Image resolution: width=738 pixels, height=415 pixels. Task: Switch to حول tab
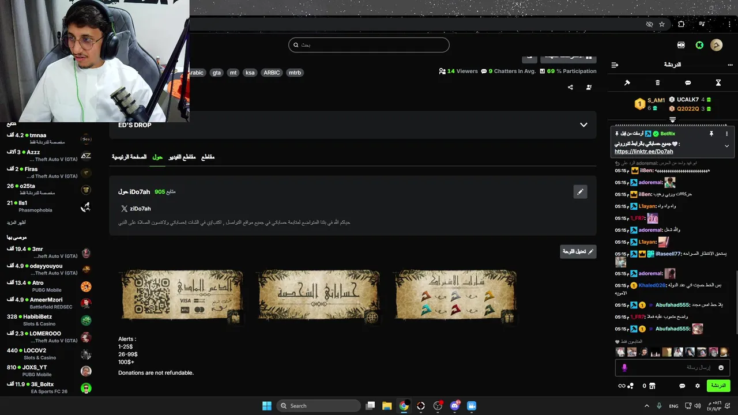coord(157,157)
